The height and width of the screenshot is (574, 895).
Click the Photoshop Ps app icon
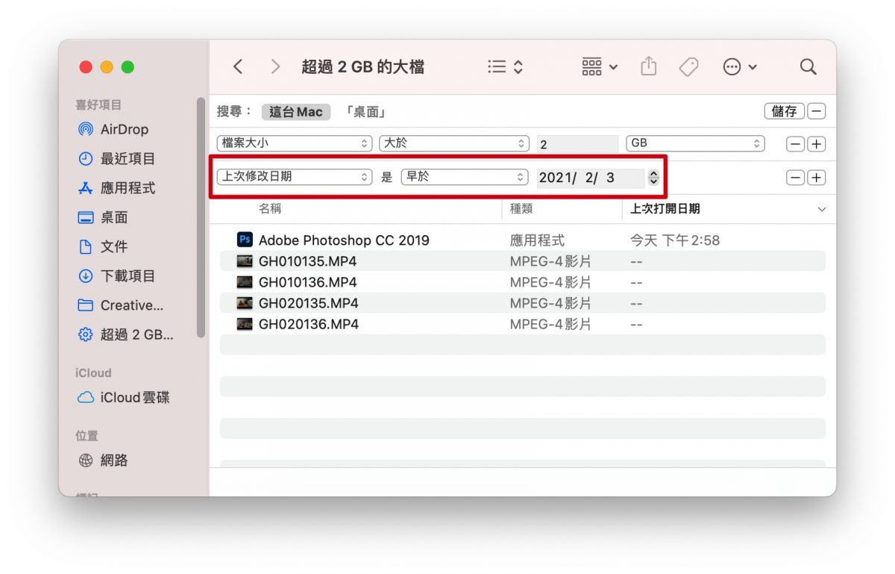(245, 240)
